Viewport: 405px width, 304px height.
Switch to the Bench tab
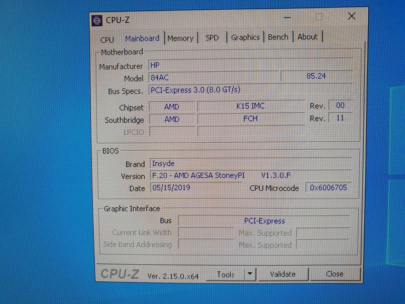point(278,37)
